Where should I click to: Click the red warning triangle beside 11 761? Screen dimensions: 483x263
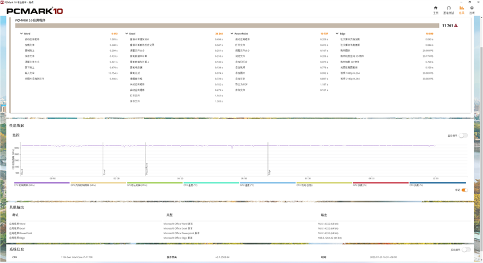tap(456, 25)
